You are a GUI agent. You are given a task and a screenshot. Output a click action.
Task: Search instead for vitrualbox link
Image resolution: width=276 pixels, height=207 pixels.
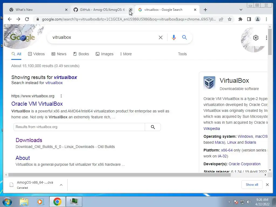[54, 83]
